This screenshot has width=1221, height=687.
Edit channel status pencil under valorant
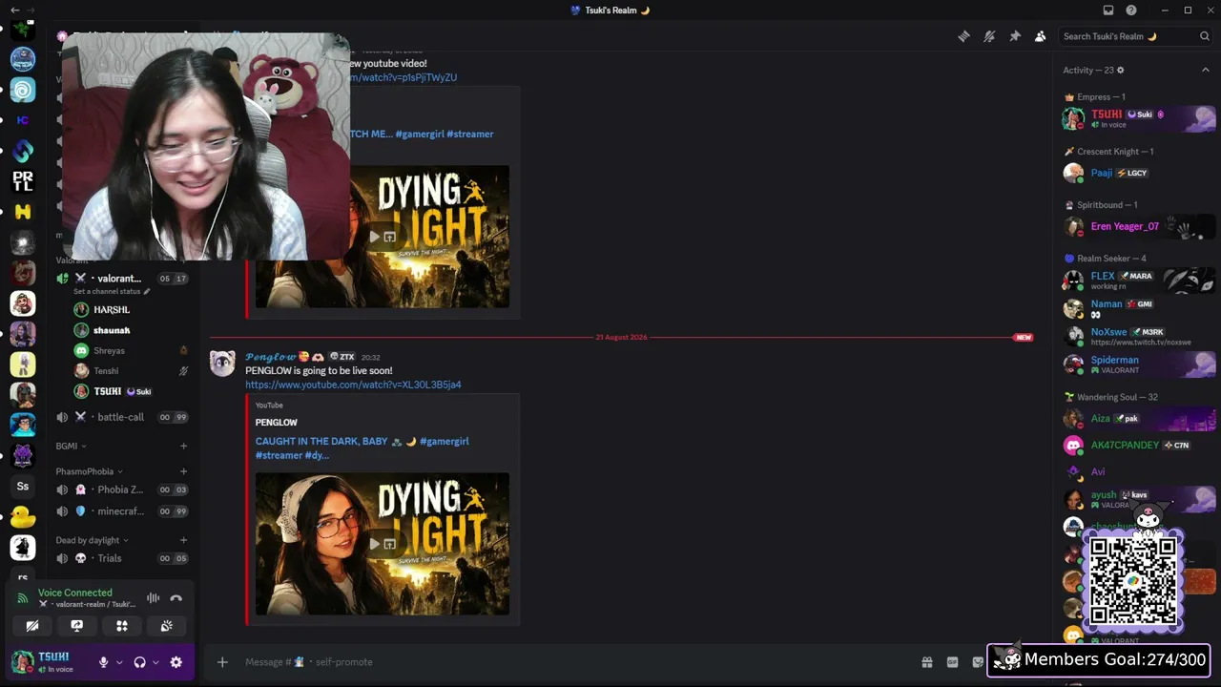pyautogui.click(x=147, y=291)
